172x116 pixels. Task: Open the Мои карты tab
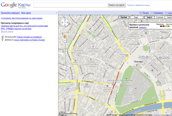tap(26, 13)
